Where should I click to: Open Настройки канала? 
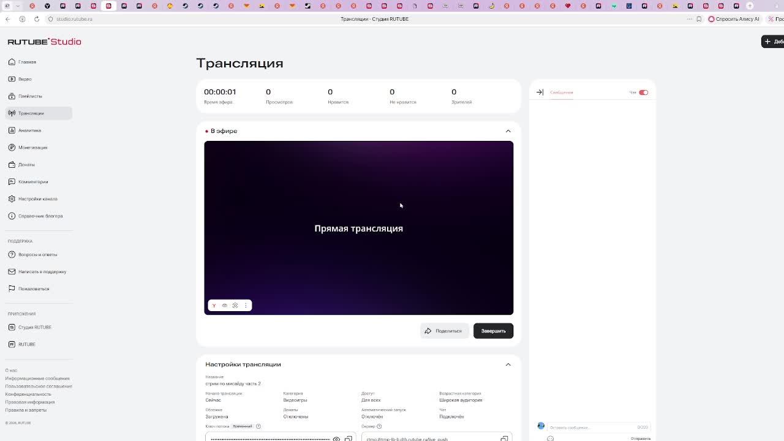(39, 199)
